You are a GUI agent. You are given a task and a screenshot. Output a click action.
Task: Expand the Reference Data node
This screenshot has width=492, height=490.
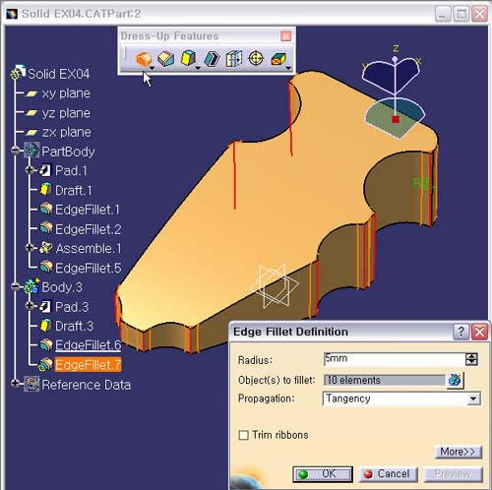(x=15, y=383)
